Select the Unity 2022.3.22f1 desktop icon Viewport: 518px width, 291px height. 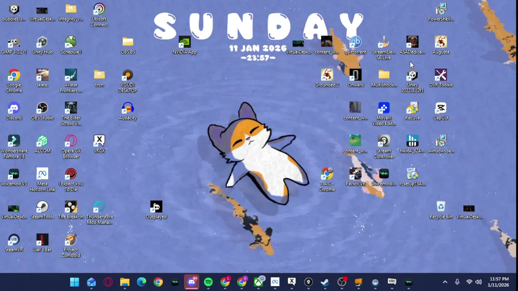(412, 81)
